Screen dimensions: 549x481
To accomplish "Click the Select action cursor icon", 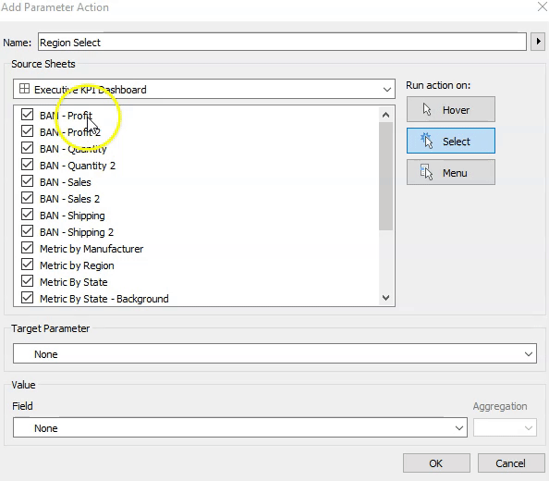I will pos(427,141).
